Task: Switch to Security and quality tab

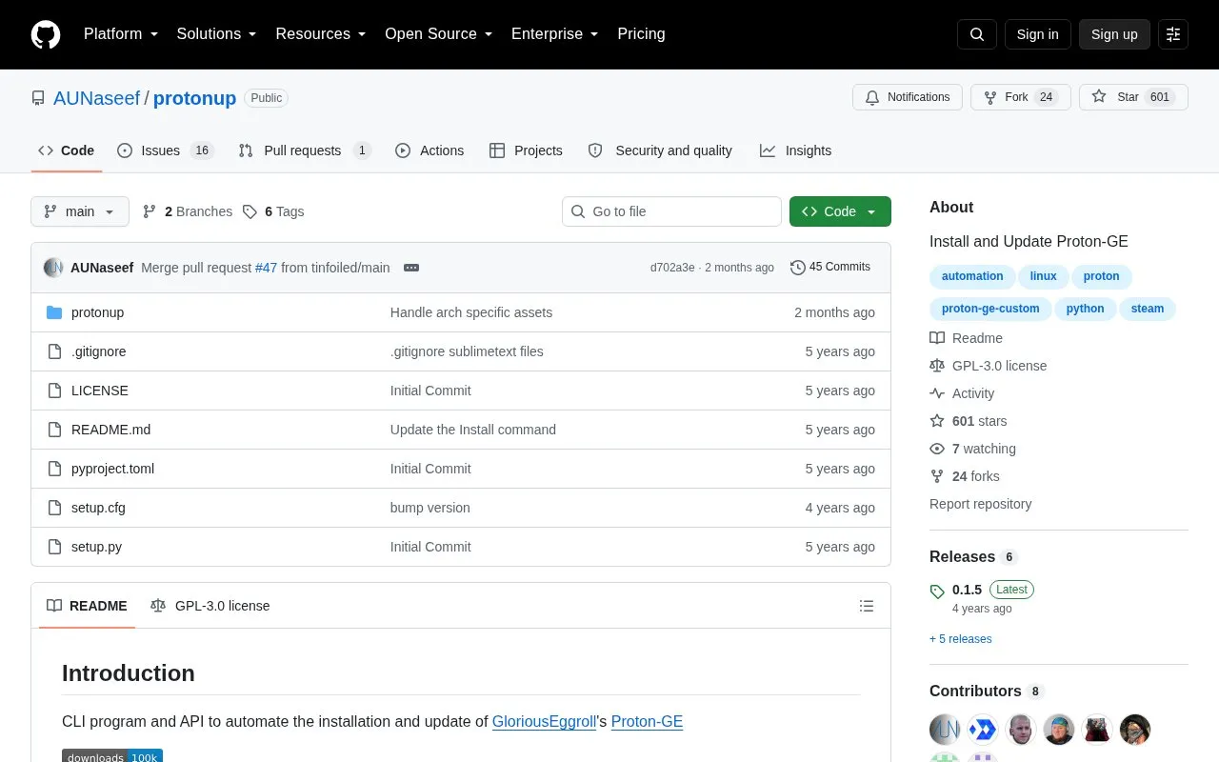Action: point(660,150)
